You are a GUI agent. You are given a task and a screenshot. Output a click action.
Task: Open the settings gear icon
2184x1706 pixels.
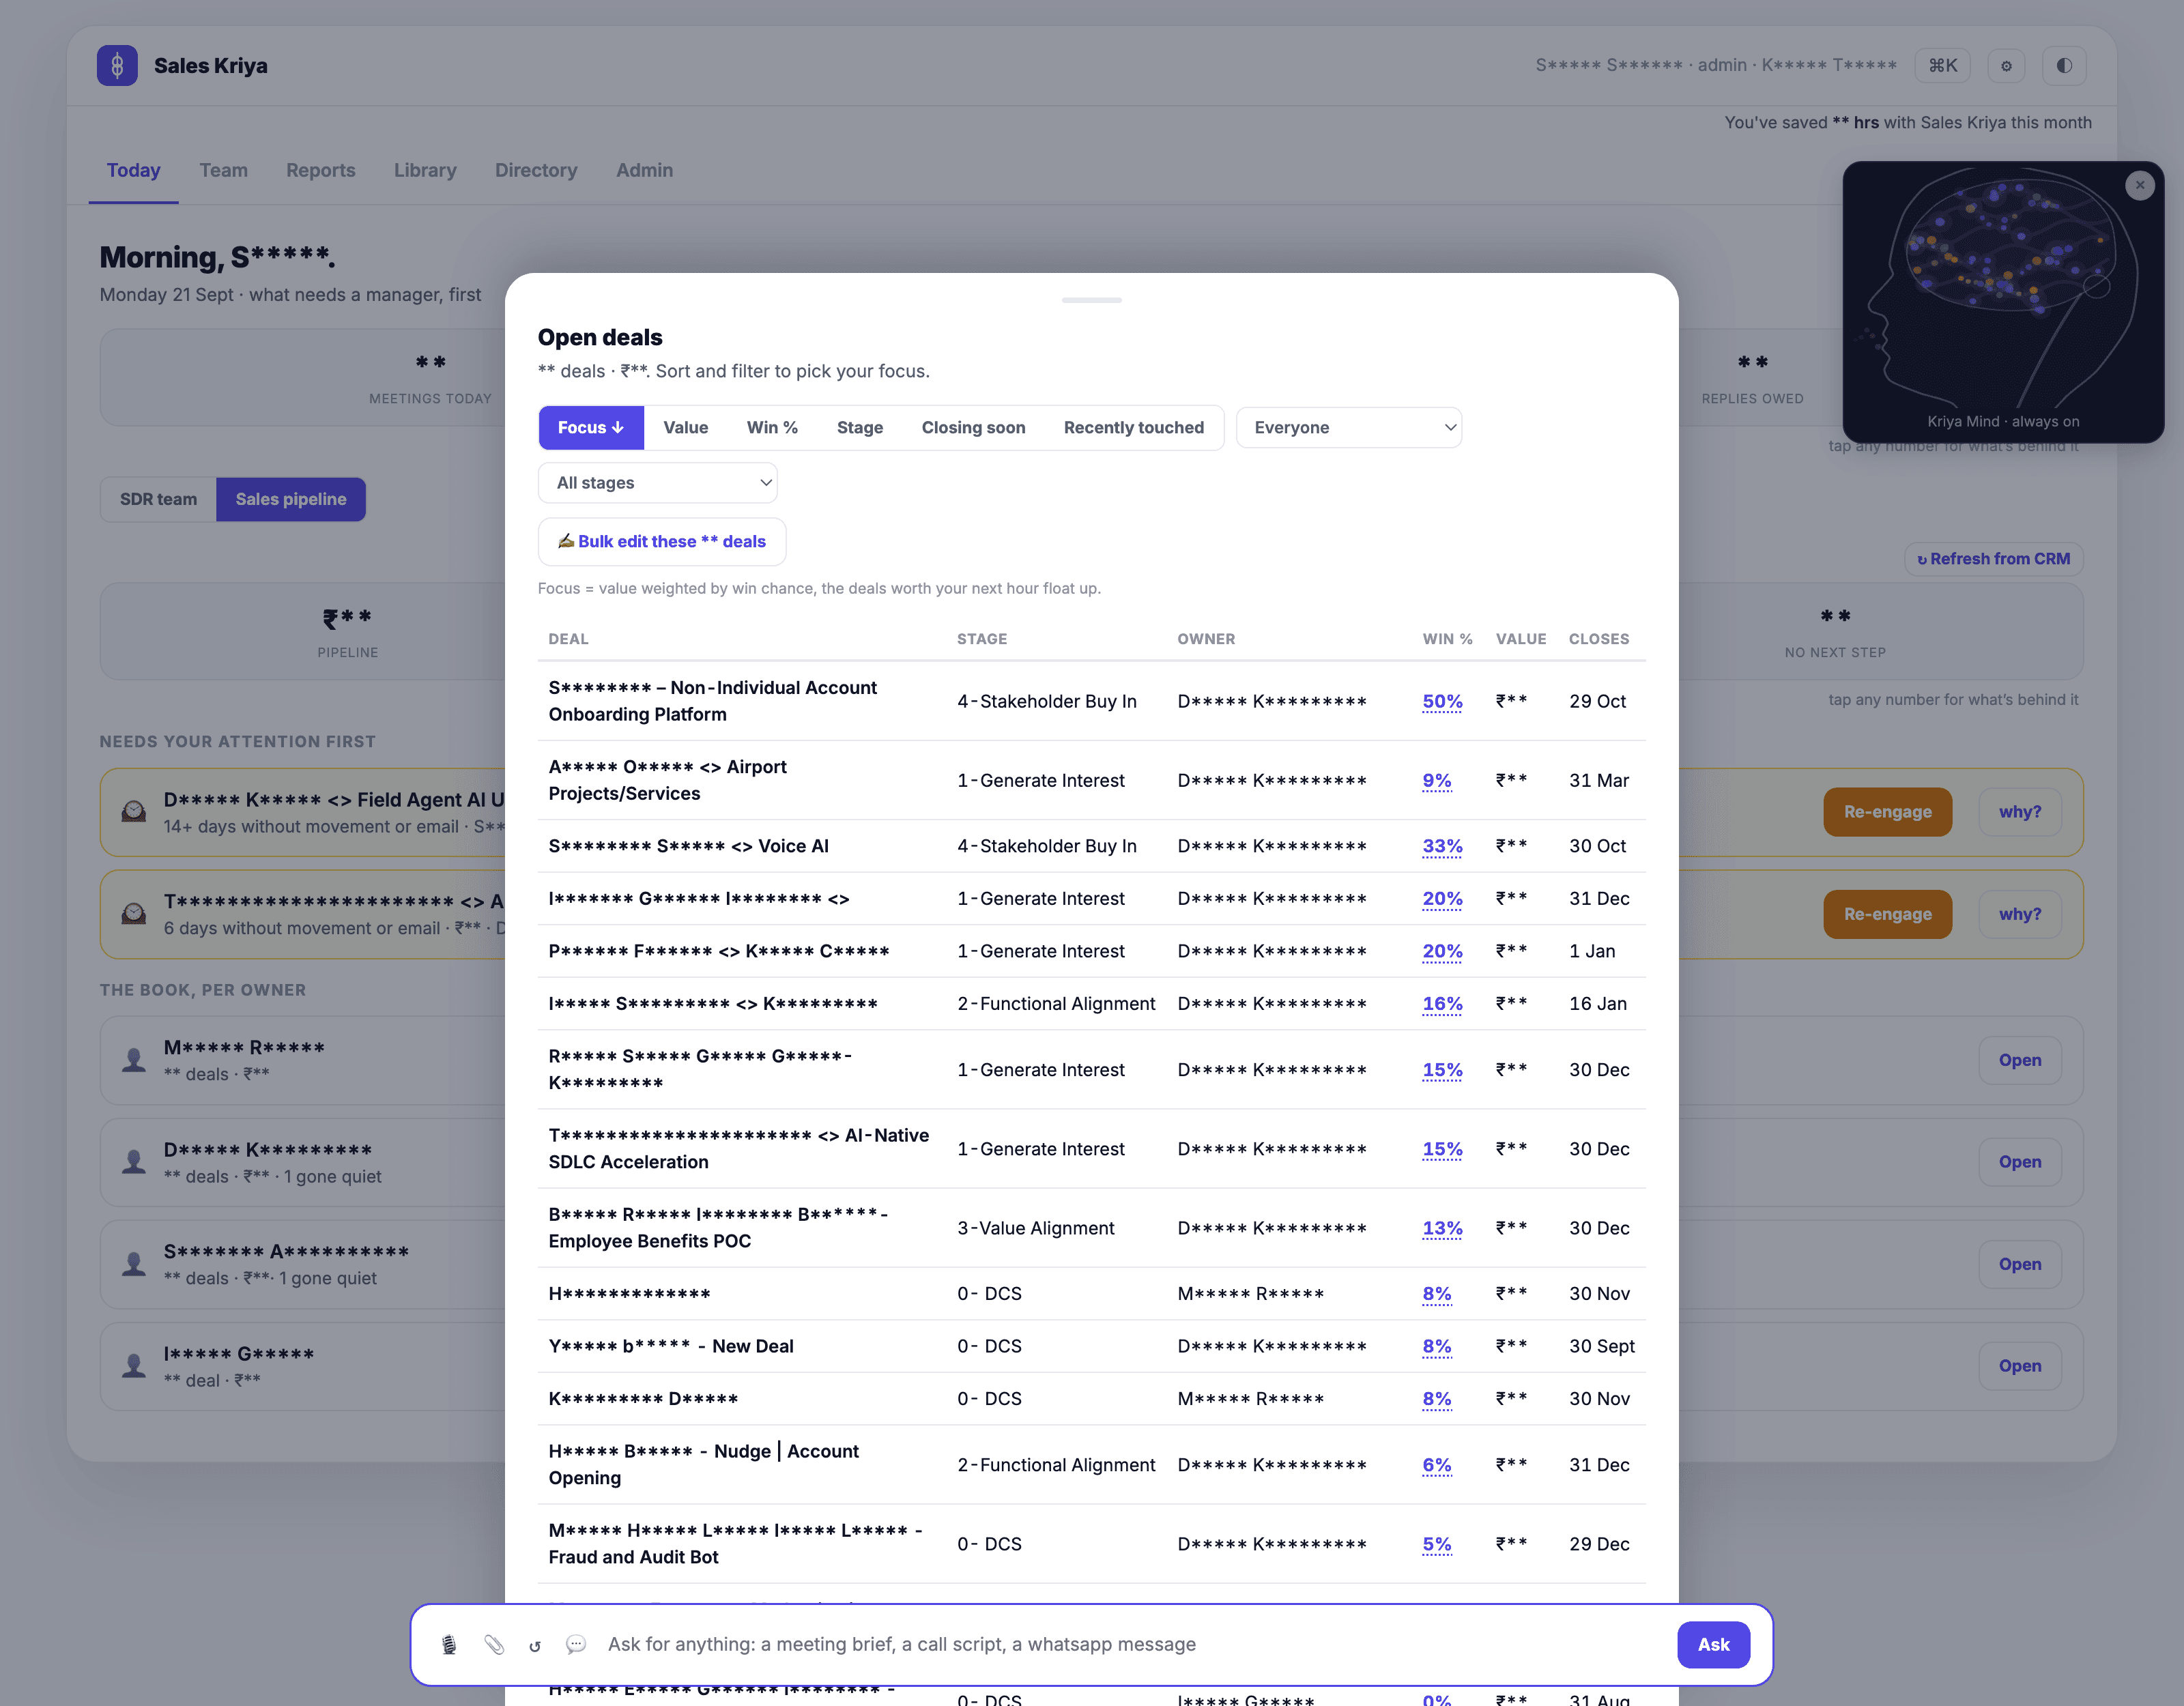click(2006, 66)
